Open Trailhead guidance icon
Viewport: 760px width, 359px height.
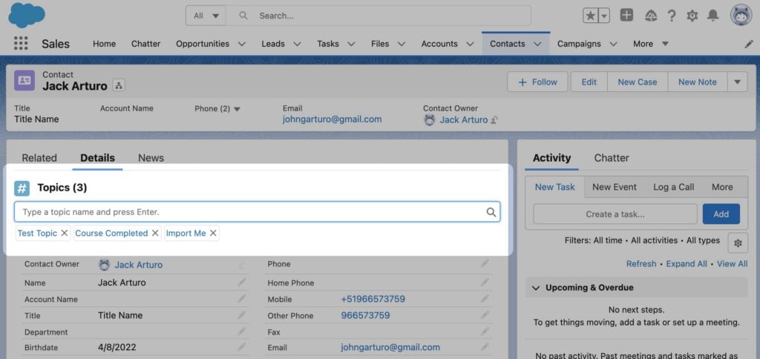(x=650, y=16)
